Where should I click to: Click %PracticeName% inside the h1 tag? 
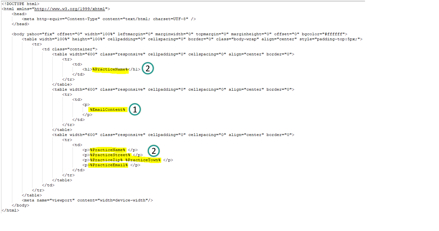coord(110,69)
